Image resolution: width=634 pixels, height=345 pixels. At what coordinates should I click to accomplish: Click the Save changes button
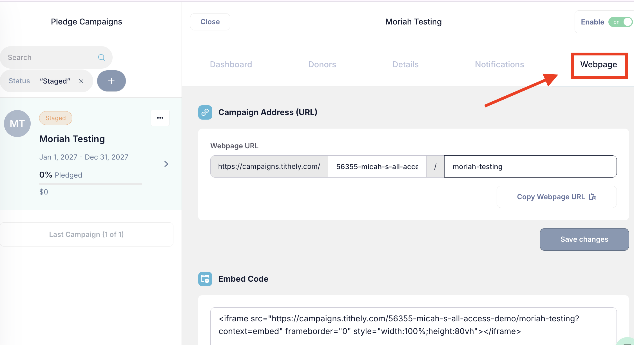point(584,239)
